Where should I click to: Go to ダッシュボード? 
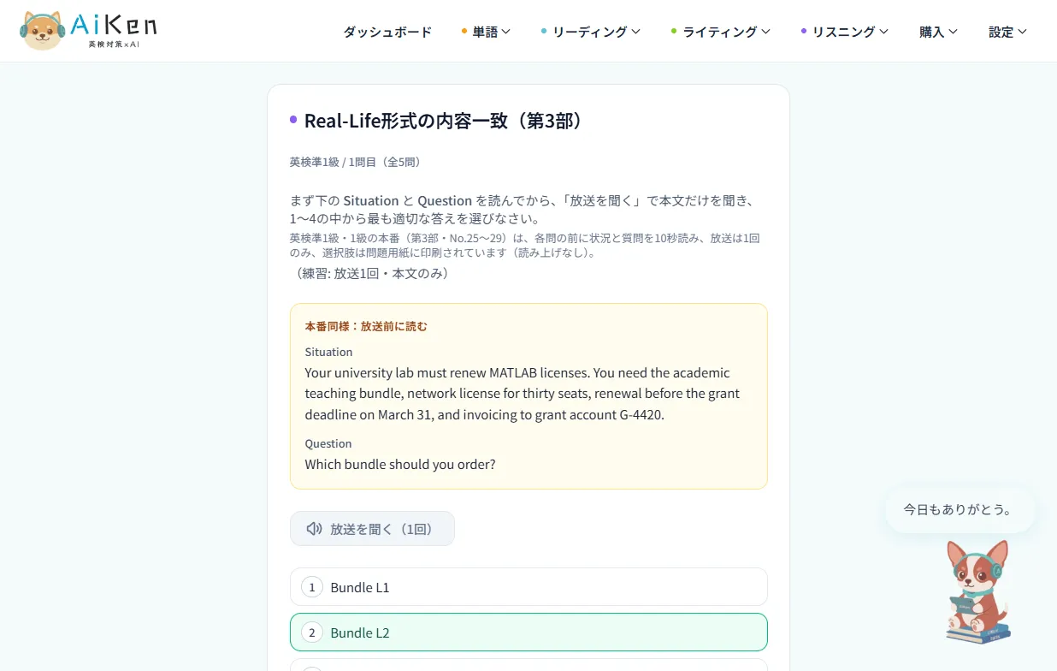pos(387,32)
